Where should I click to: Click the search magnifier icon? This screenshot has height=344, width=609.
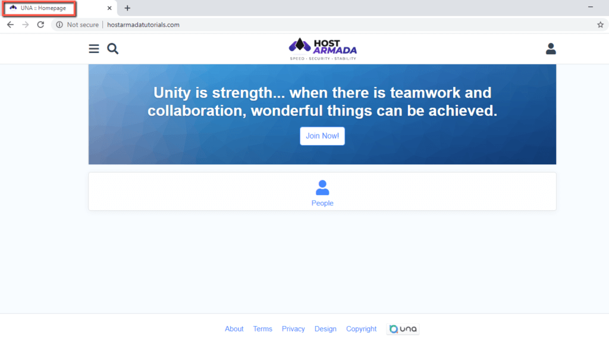point(112,49)
